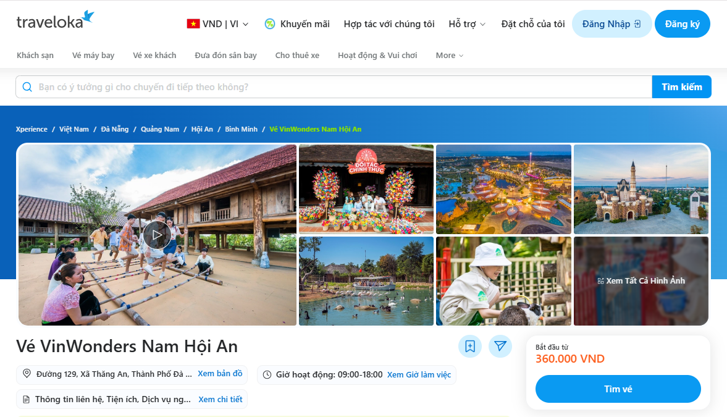
Task: Open Đặt chỗ của tôi
Action: click(x=532, y=23)
